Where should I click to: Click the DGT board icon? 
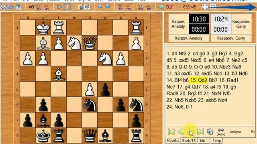(169, 7)
